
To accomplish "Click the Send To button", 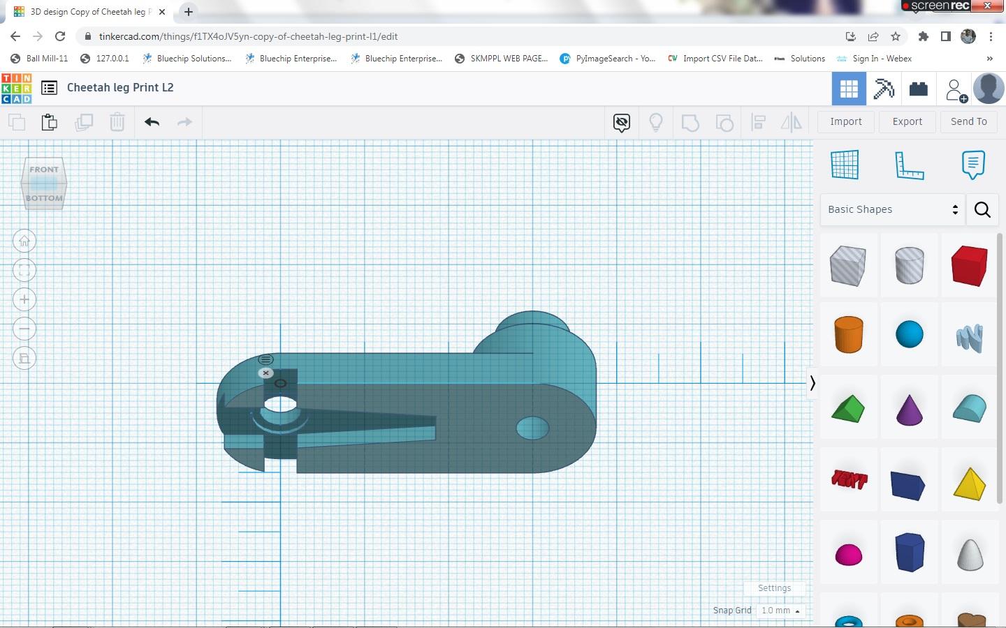I will tap(969, 121).
